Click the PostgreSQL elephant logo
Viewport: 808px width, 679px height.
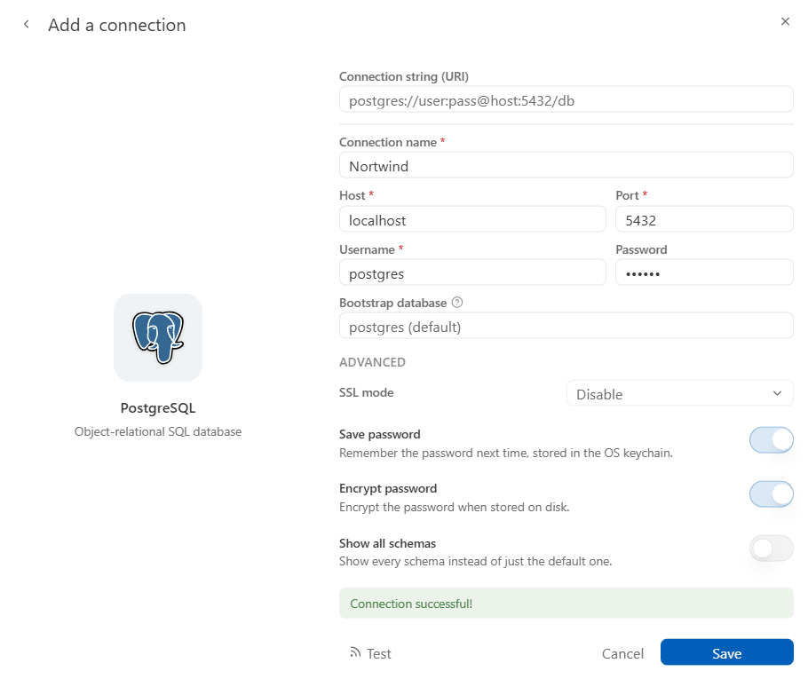(158, 337)
